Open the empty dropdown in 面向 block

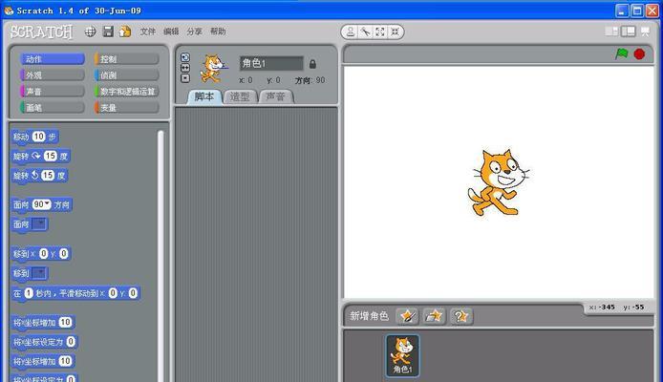[39, 224]
